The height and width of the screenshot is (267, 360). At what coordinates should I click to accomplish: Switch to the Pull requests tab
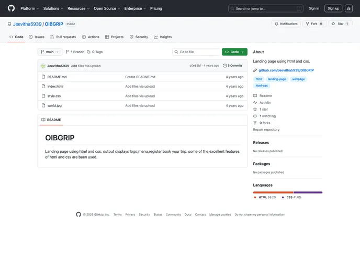coord(63,37)
